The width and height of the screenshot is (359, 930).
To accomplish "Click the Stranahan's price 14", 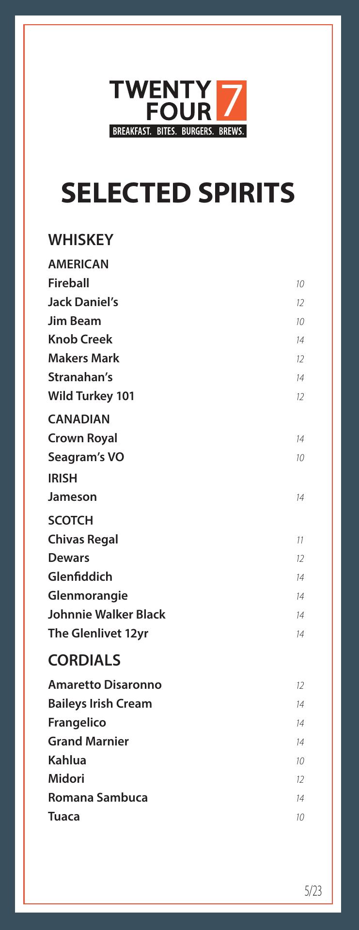I will click(x=300, y=378).
